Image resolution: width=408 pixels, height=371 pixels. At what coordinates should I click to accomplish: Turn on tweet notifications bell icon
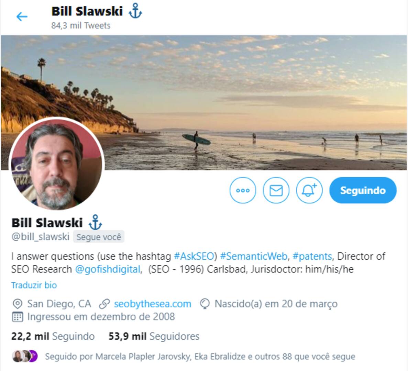[x=309, y=190]
